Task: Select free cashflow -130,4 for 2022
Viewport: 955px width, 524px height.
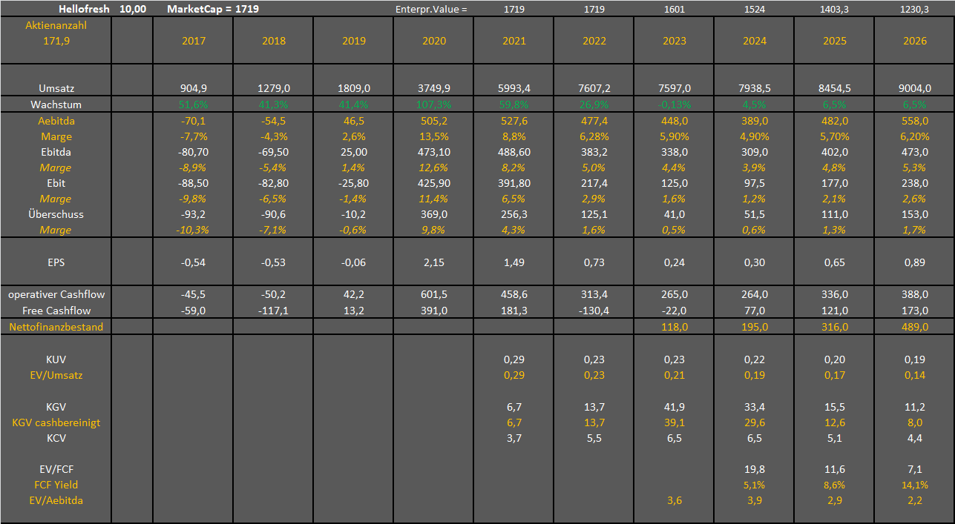Action: point(594,310)
